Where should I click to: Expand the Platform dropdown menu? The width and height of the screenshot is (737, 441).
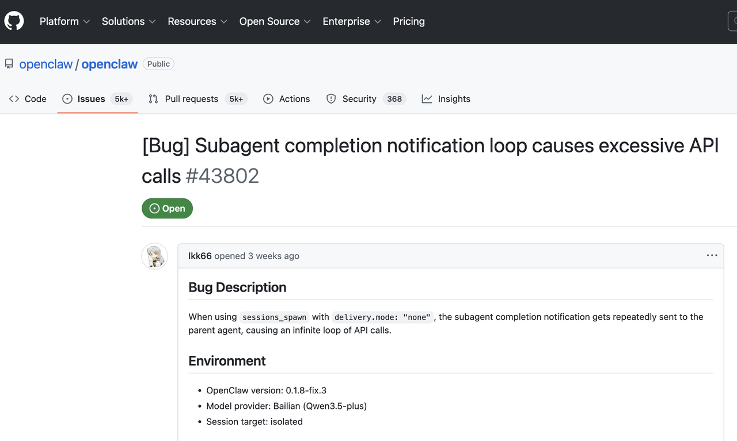point(64,21)
